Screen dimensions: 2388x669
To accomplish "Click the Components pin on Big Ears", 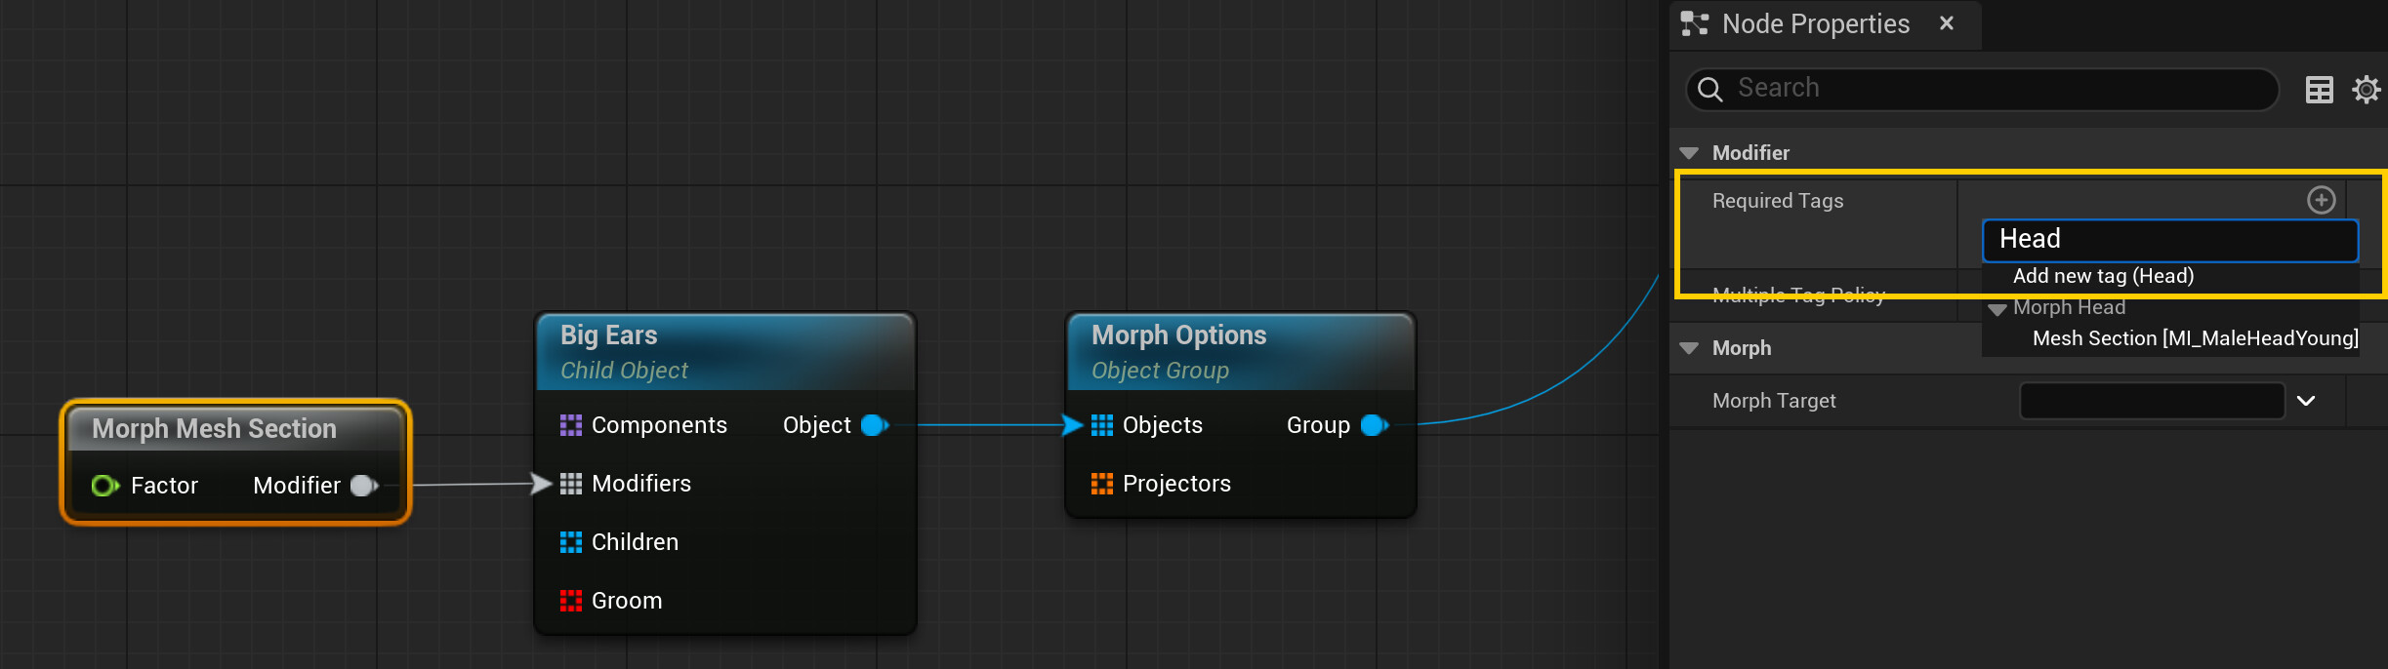I will [571, 425].
